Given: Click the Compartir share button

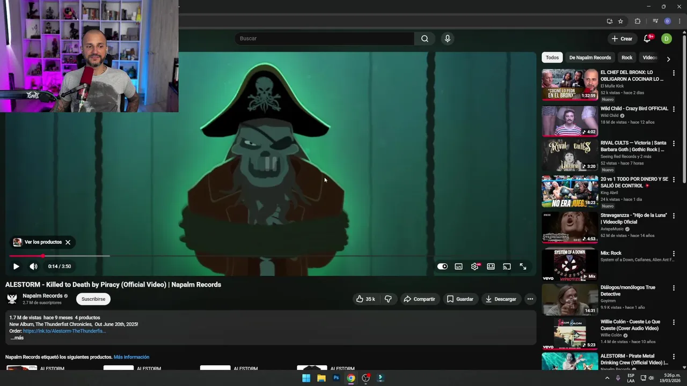Looking at the screenshot, I should pos(419,299).
